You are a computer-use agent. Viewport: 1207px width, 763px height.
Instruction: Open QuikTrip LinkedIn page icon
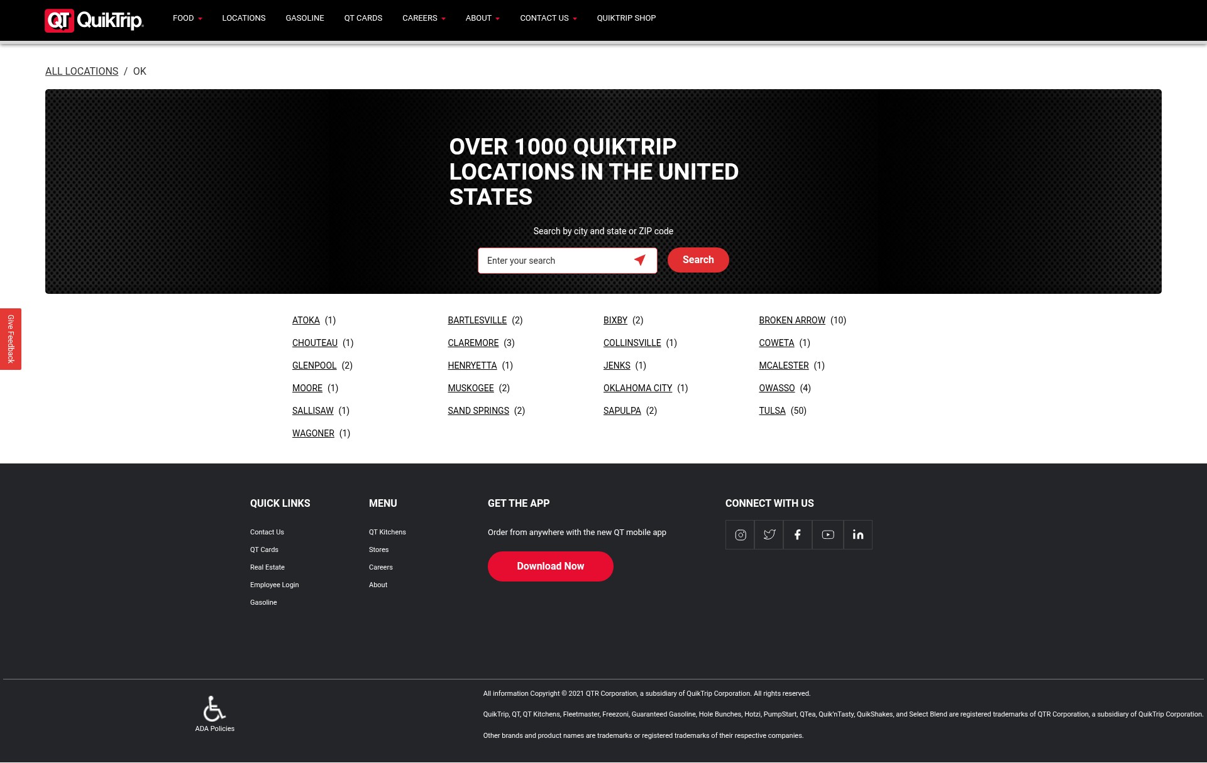[858, 535]
